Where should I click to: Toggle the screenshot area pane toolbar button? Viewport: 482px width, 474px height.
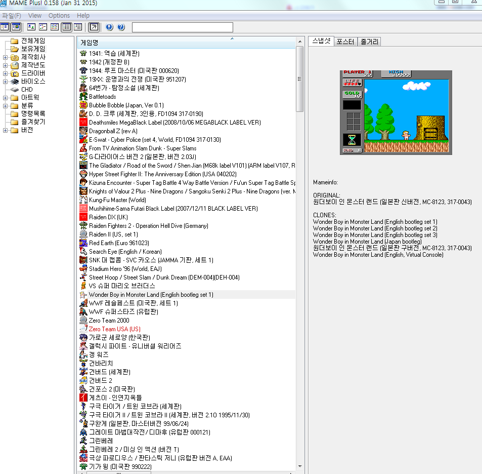(x=16, y=27)
